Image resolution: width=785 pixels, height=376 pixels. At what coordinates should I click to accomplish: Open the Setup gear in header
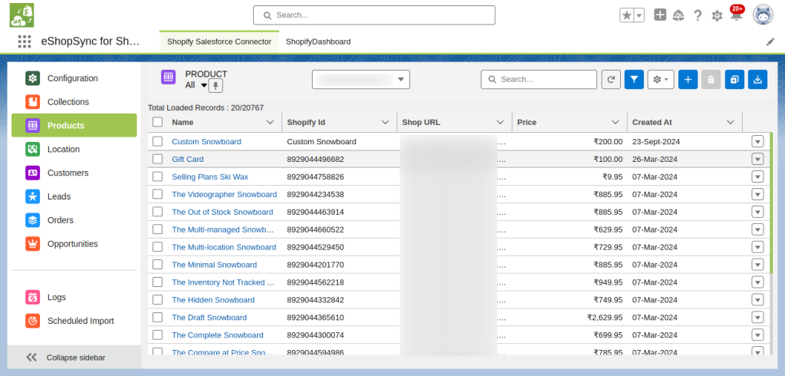(717, 16)
